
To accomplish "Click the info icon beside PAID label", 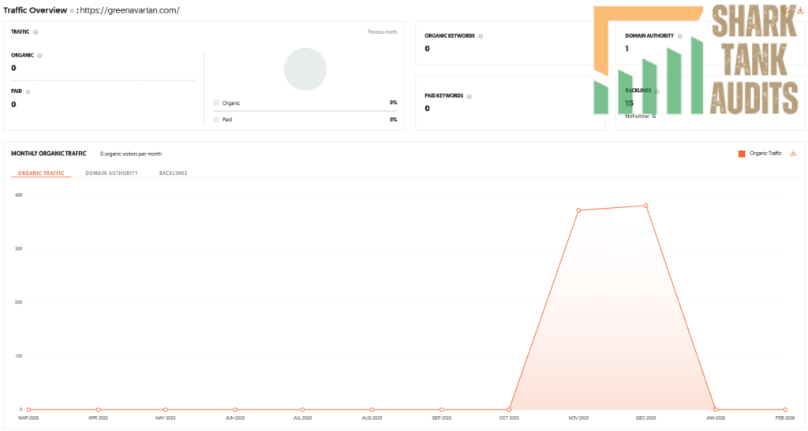I will [x=29, y=91].
